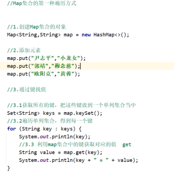Click the string "穆念慈"
174x173 pixels.
(x=63, y=66)
